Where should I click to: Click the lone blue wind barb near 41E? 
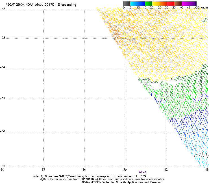tap(151, 95)
